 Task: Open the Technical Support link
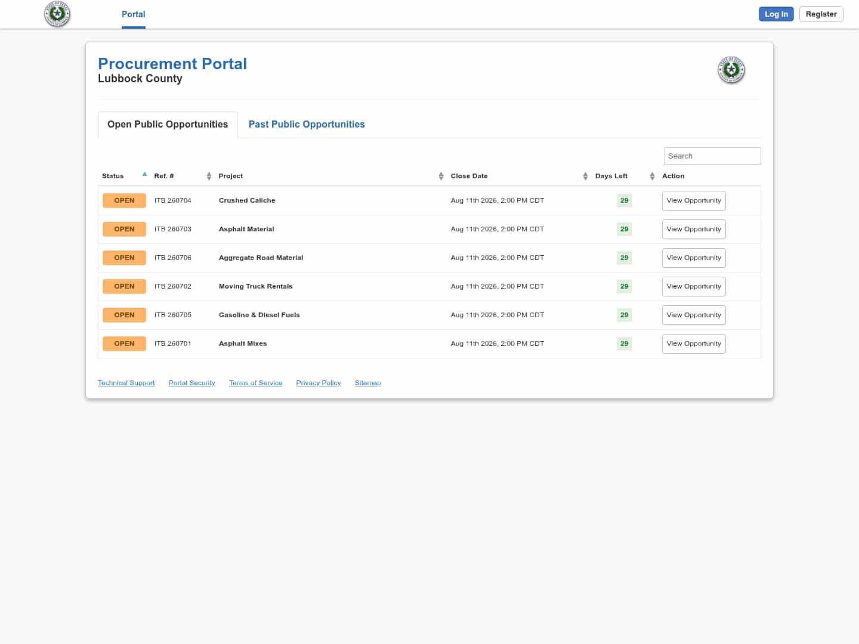point(126,383)
